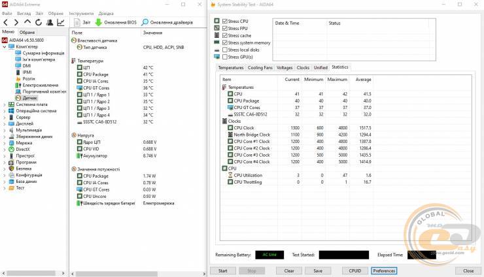
Task: Click the CPU Utilization hourglass icon
Action: tap(230, 175)
